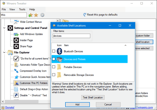Screen dimensions: 157x110
Task: Click the Item column sort arrow
Action: [125, 45]
